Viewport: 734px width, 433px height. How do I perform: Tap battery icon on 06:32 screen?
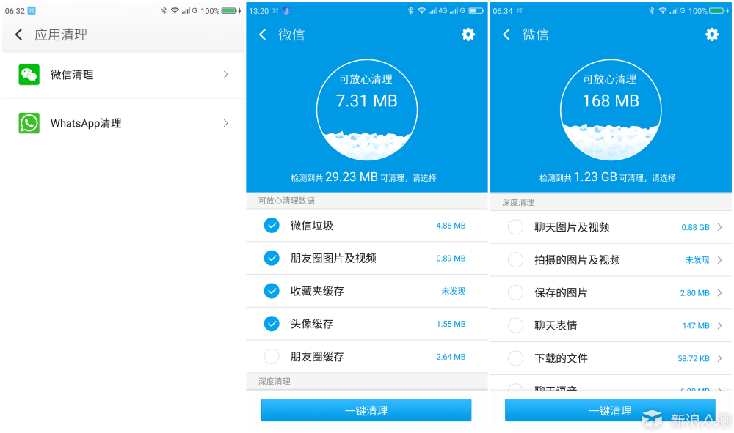(x=230, y=10)
